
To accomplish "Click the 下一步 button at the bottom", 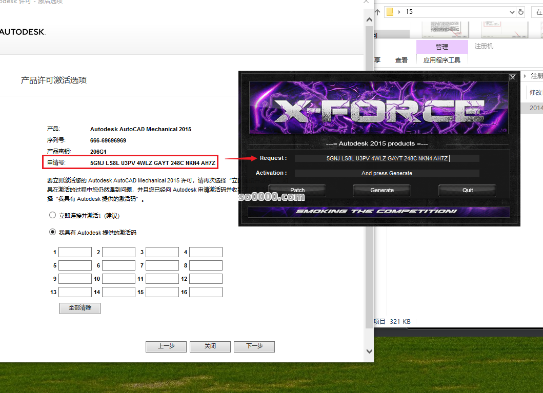I will click(x=254, y=346).
